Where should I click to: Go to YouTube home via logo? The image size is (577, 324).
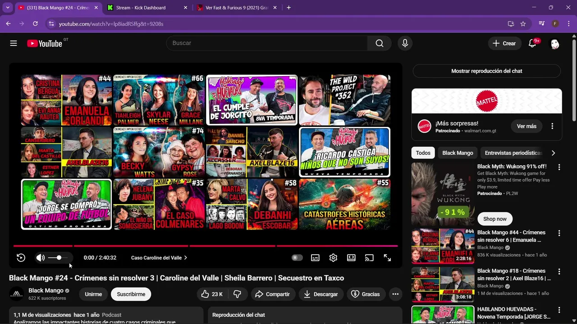click(44, 43)
